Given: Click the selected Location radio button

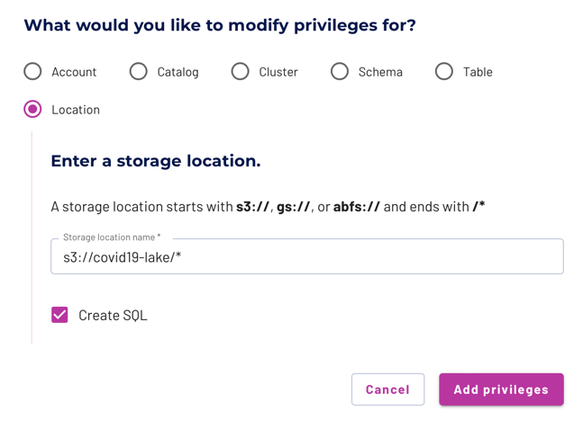Looking at the screenshot, I should 32,109.
